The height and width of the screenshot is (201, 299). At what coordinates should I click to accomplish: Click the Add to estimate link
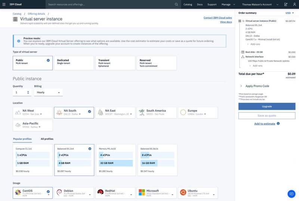pos(265,124)
